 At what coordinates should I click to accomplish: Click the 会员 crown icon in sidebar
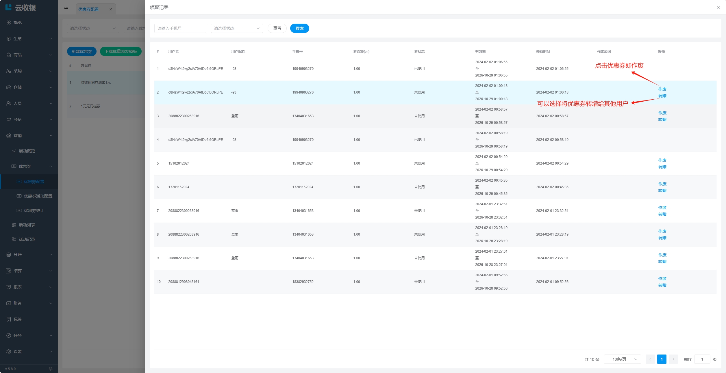(x=9, y=120)
